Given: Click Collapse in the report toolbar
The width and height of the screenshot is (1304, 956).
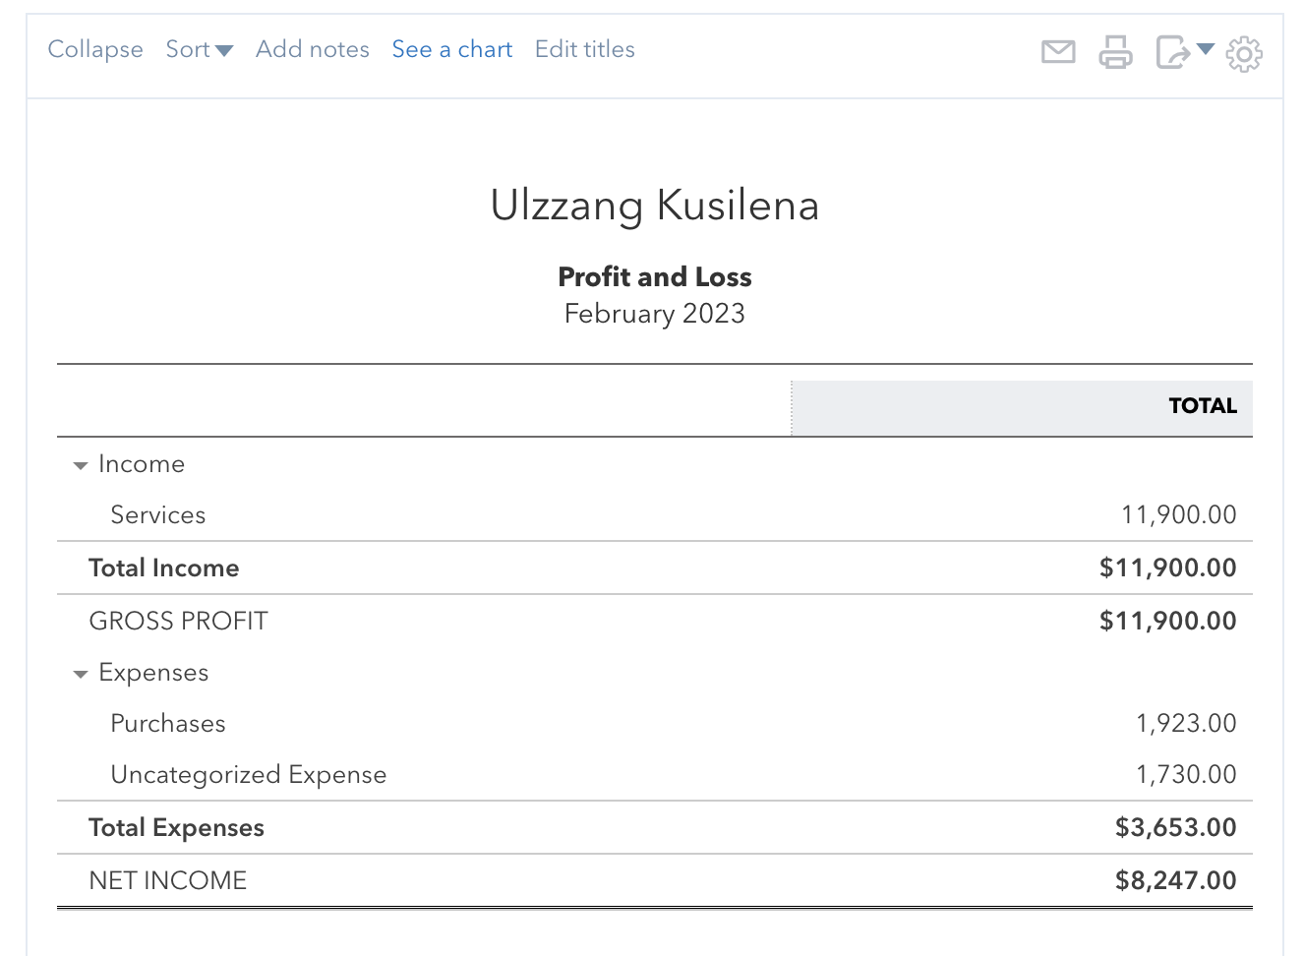Looking at the screenshot, I should [x=95, y=49].
